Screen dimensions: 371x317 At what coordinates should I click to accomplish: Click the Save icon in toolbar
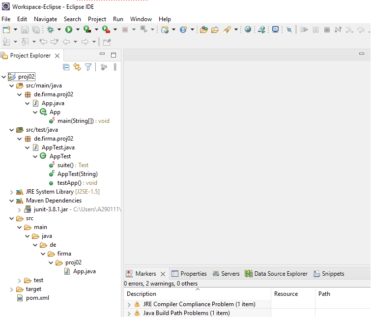(x=25, y=29)
